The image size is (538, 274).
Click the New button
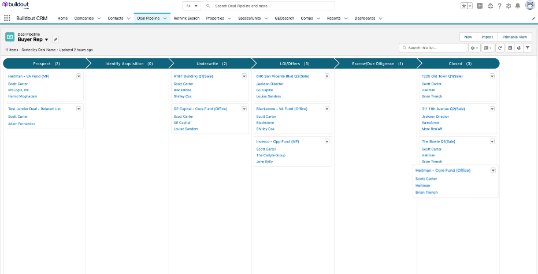[x=468, y=37]
